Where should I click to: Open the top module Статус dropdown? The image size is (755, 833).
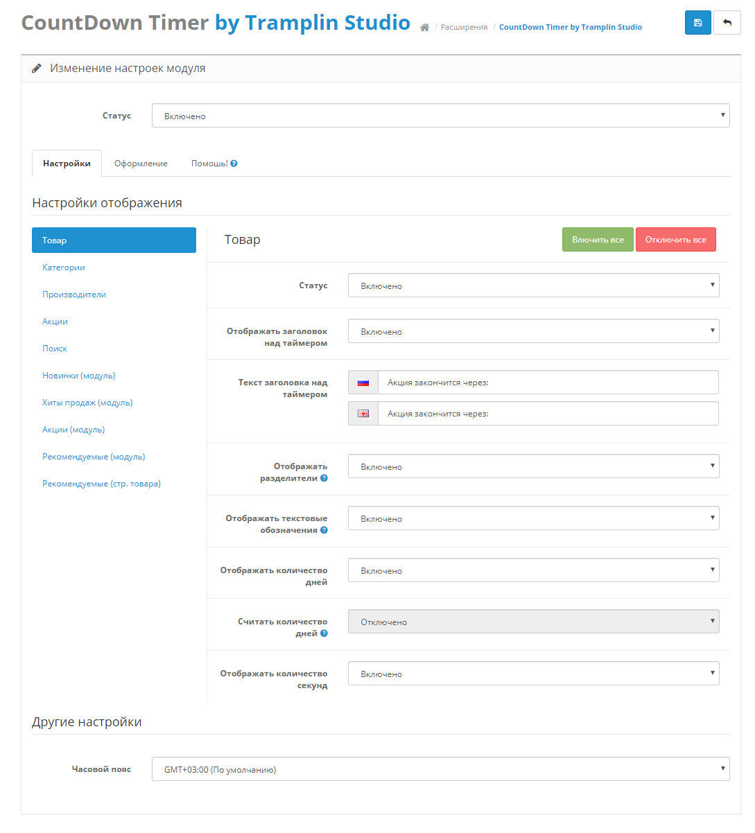coord(440,116)
